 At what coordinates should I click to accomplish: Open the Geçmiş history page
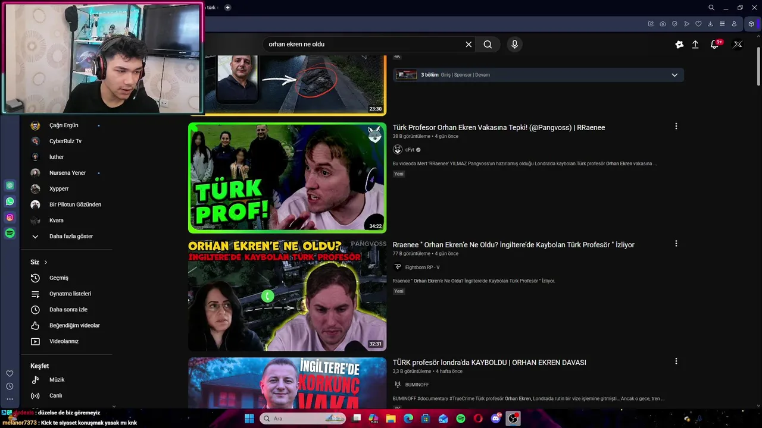(x=59, y=278)
